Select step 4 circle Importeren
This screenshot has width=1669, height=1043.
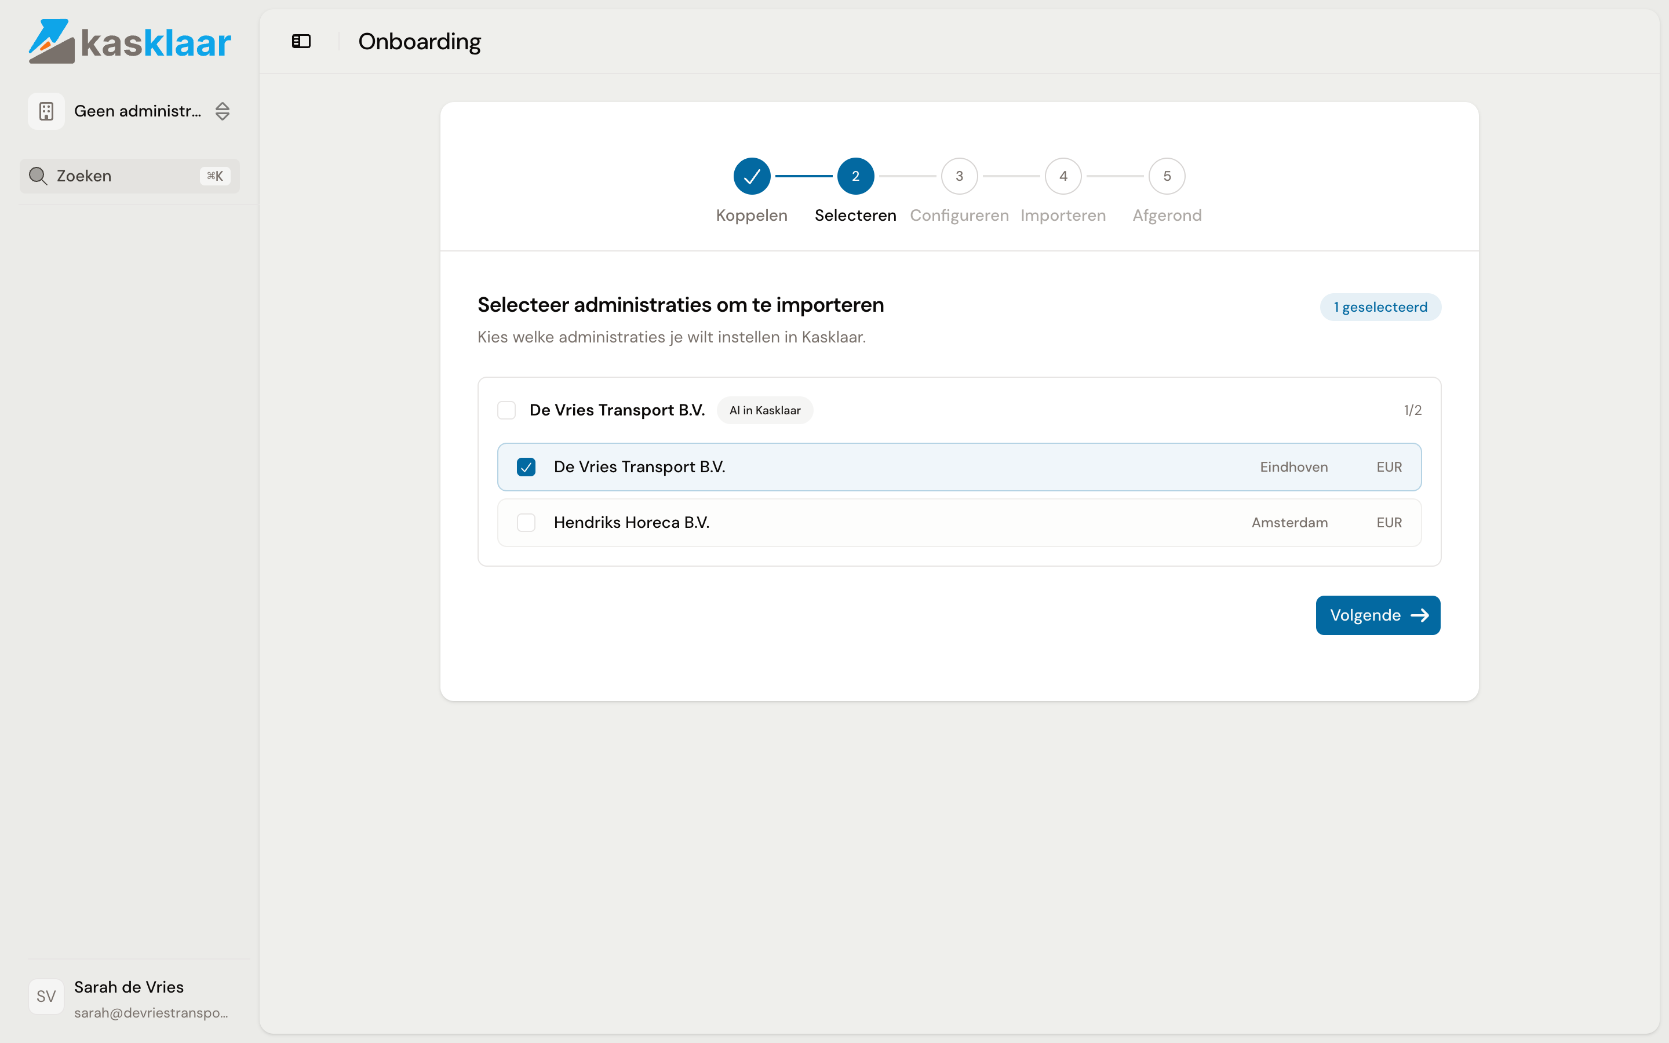pyautogui.click(x=1063, y=176)
